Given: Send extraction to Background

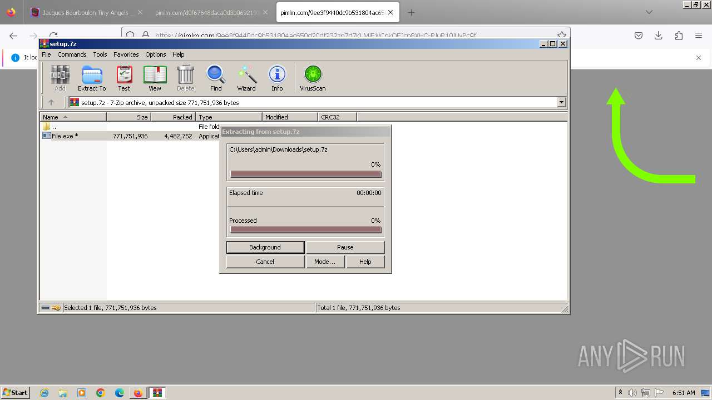Looking at the screenshot, I should pos(265,247).
